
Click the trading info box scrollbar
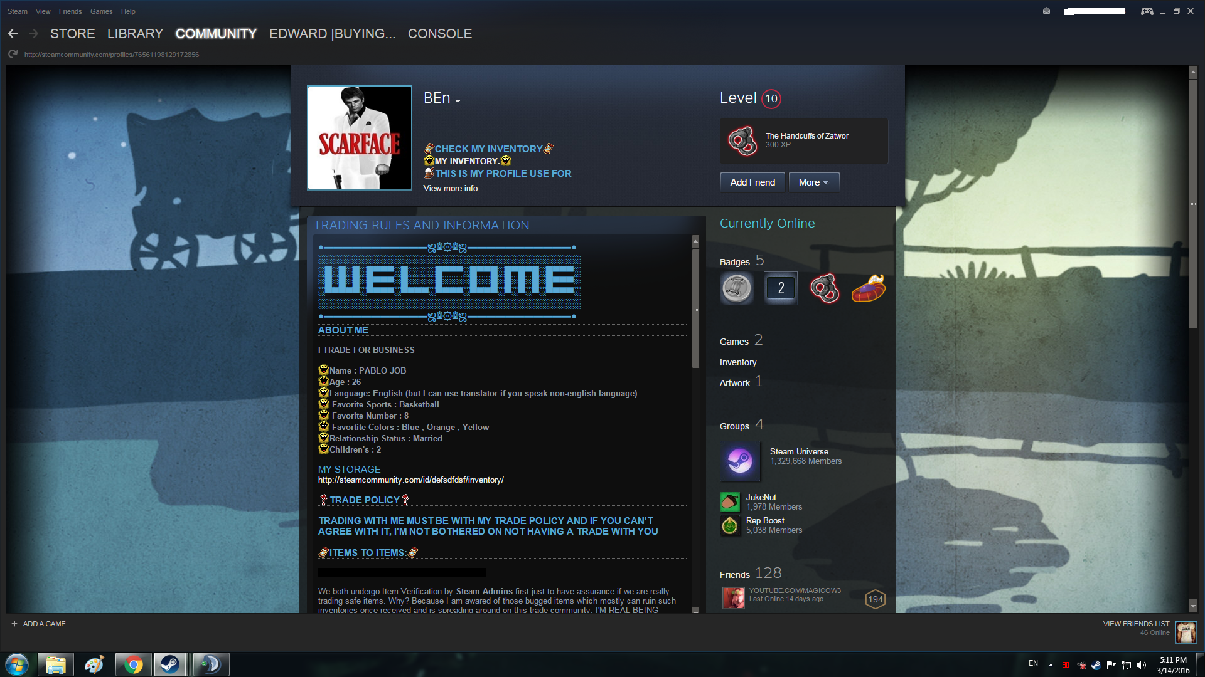click(x=695, y=307)
